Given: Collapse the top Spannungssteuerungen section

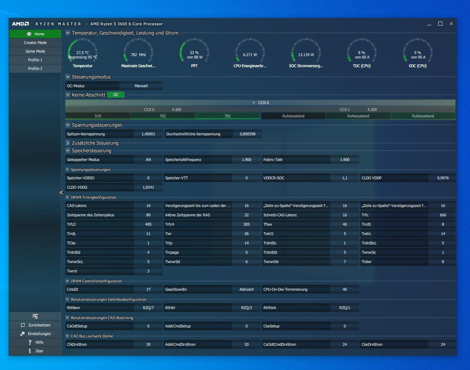Looking at the screenshot, I should click(68, 125).
